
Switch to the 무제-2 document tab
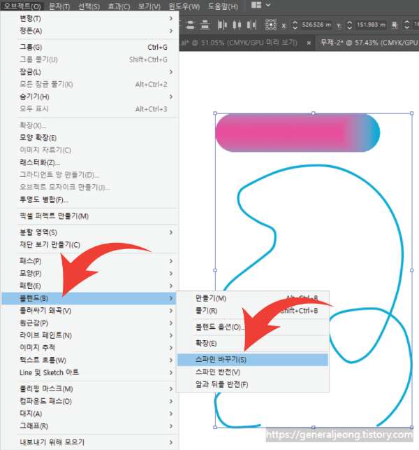[368, 43]
